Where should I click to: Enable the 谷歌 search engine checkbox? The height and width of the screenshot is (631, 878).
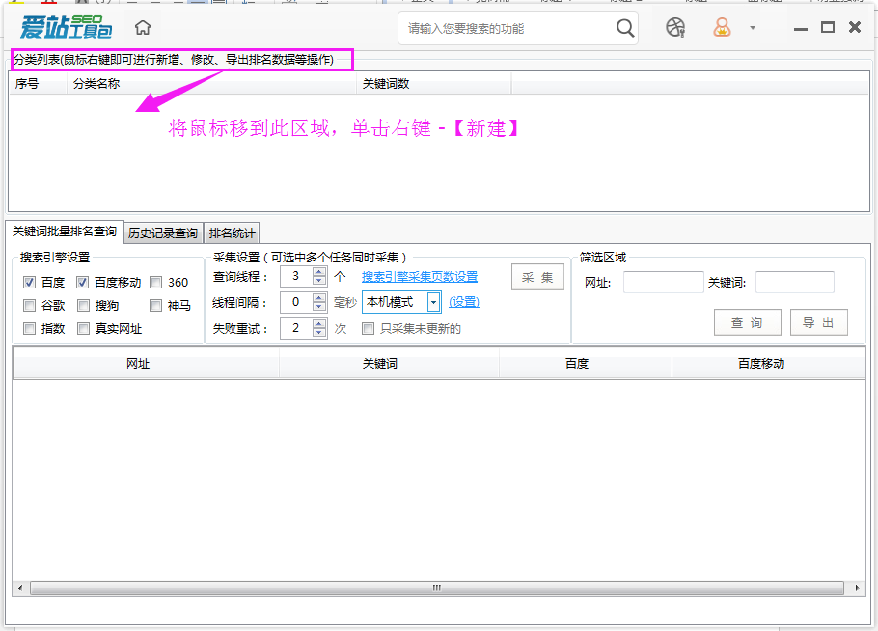[x=30, y=306]
